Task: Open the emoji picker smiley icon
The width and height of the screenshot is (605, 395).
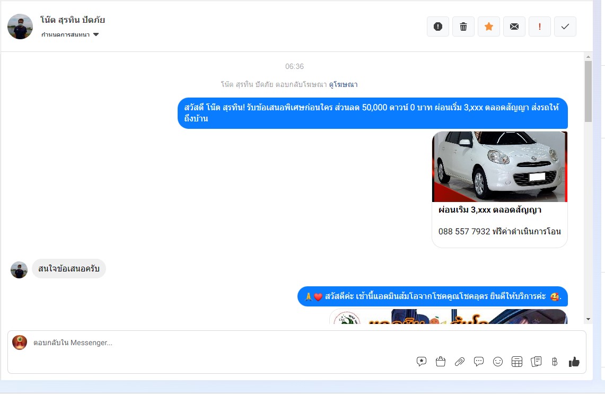Action: [498, 362]
